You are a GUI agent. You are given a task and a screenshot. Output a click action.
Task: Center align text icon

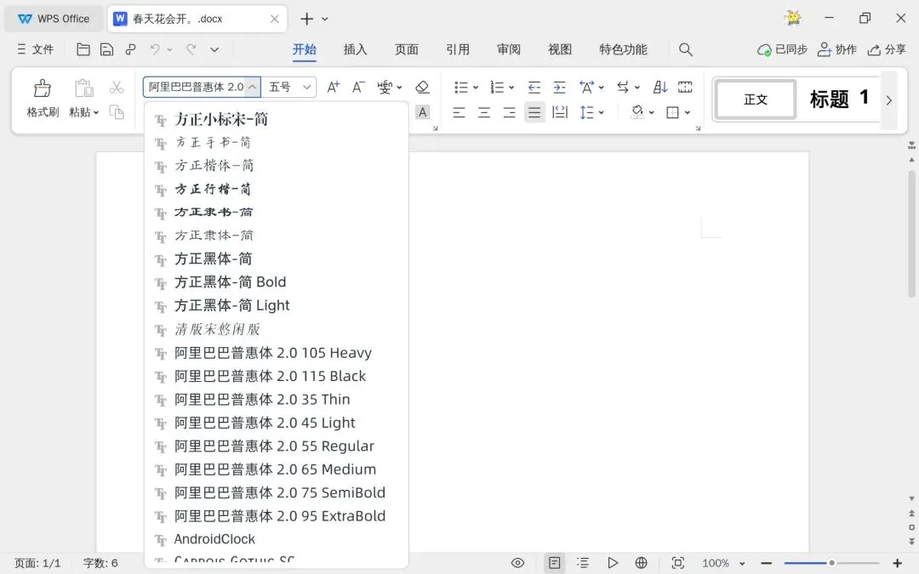coord(484,112)
